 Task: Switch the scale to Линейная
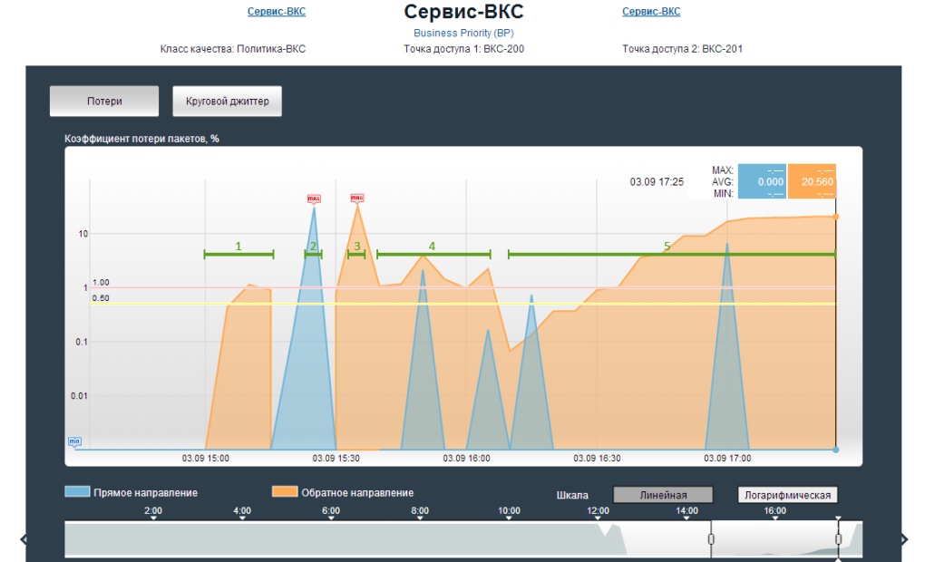(x=663, y=495)
